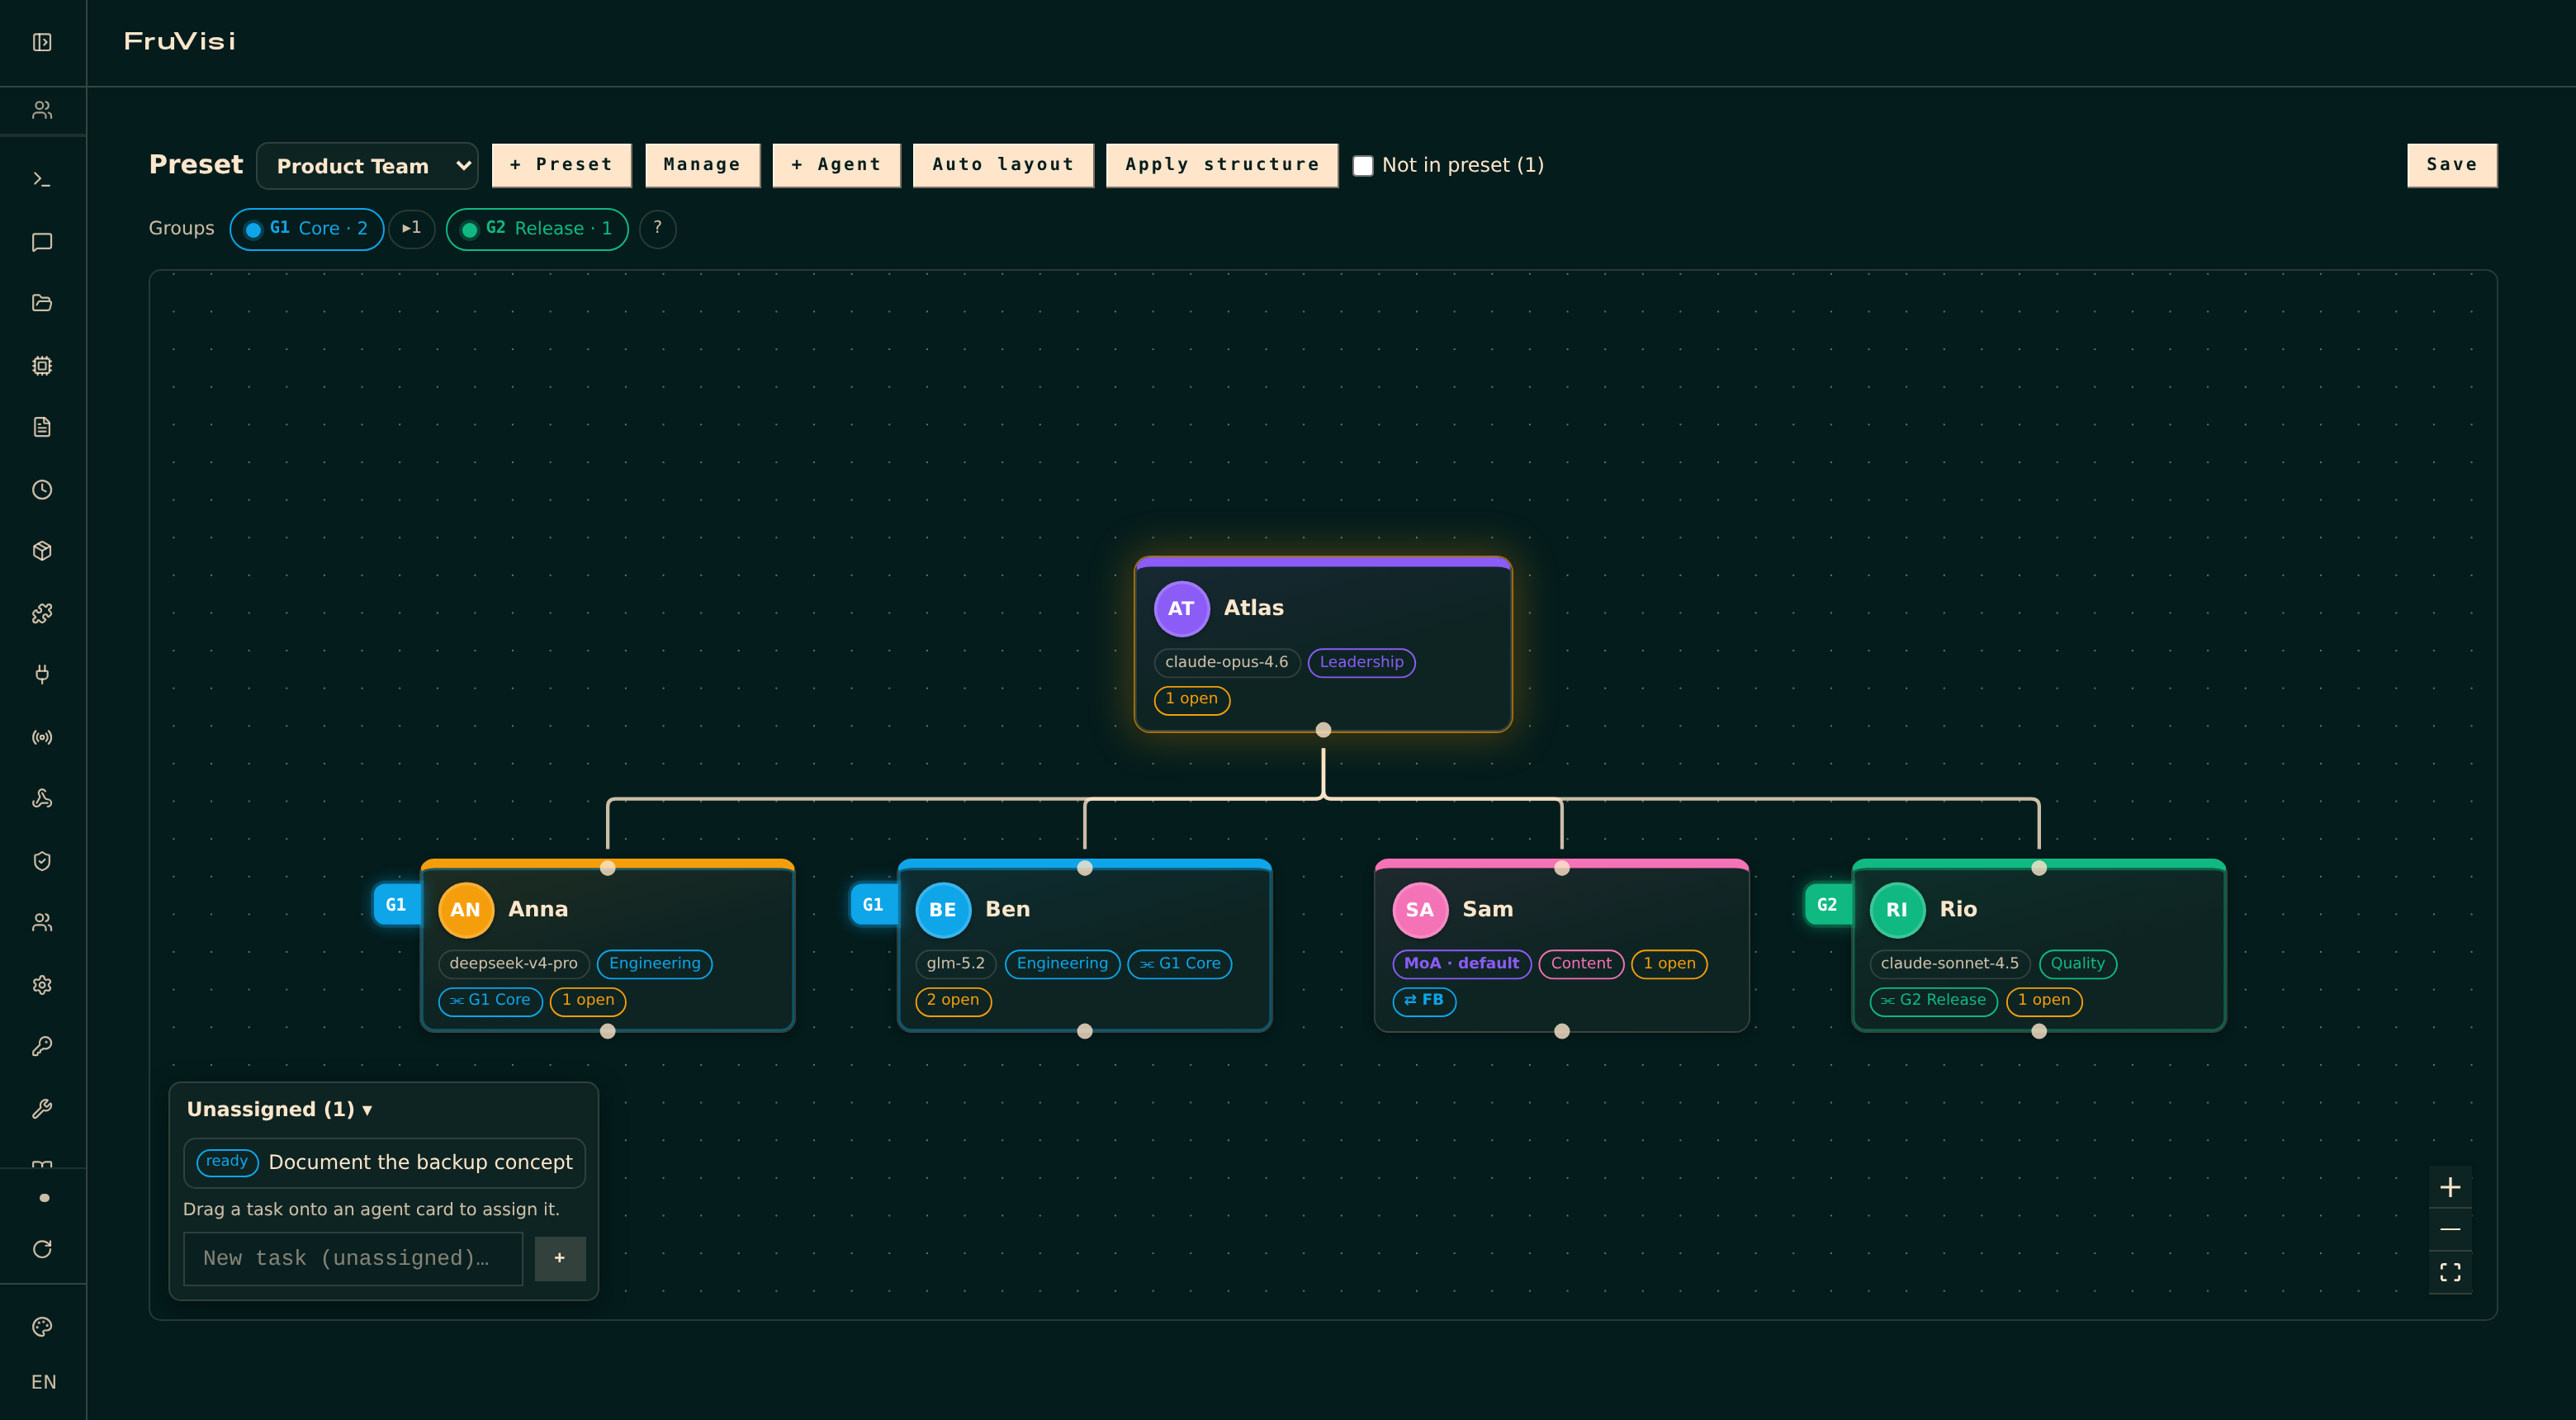
Task: Open the clock schedule icon in sidebar
Action: click(x=42, y=490)
